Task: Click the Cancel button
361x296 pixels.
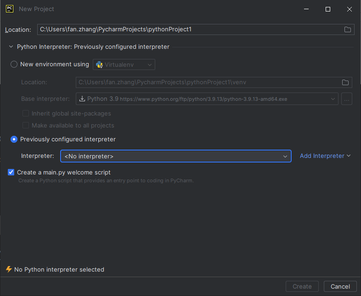Action: 340,286
